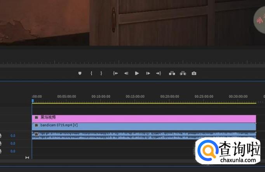This screenshot has height=172, width=265.
Task: Click the Extract button
Action: point(183,73)
